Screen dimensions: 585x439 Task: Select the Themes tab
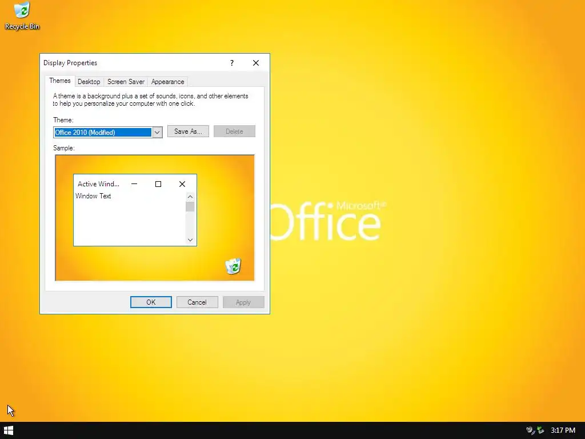coord(59,81)
